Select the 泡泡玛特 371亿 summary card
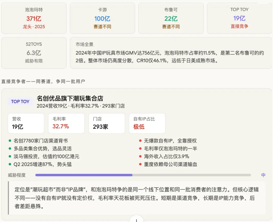The image size is (273, 222). pos(34,18)
